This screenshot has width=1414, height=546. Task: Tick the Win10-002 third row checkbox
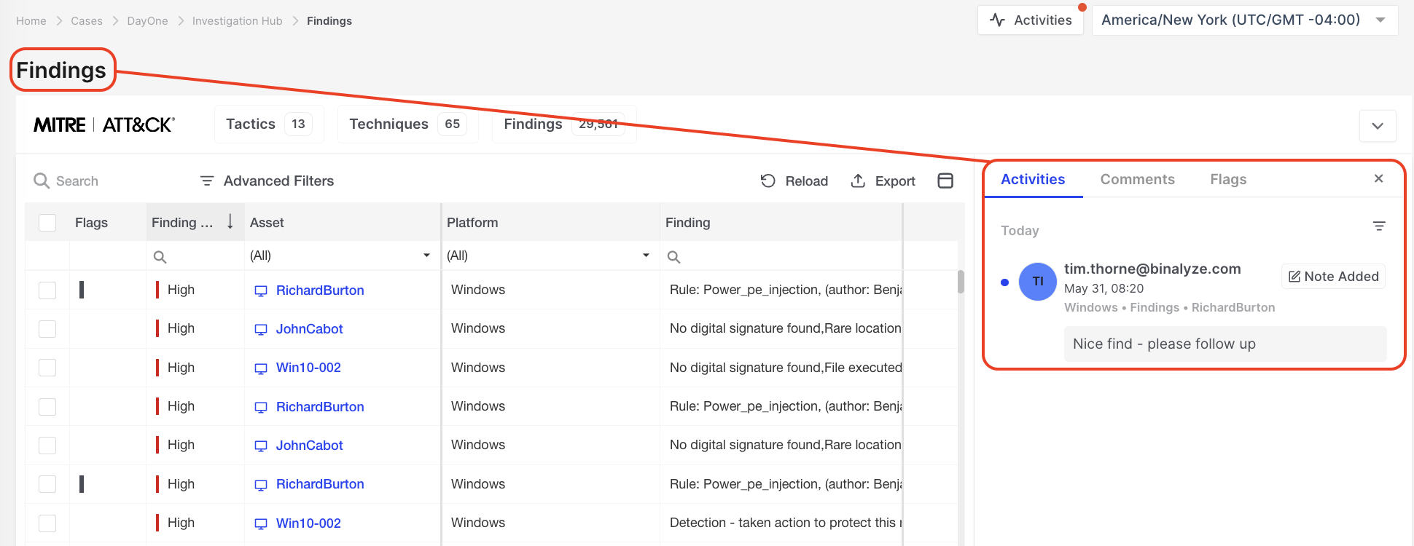point(47,368)
